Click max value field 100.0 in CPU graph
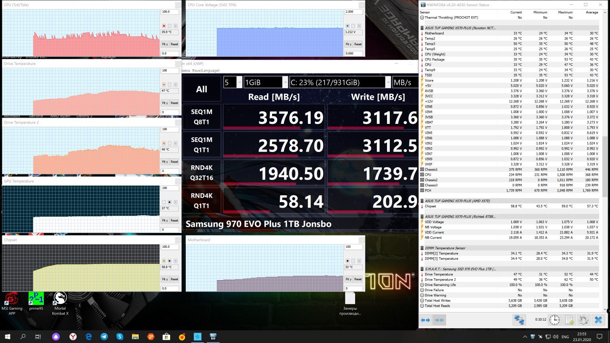The image size is (610, 343). 170,11
